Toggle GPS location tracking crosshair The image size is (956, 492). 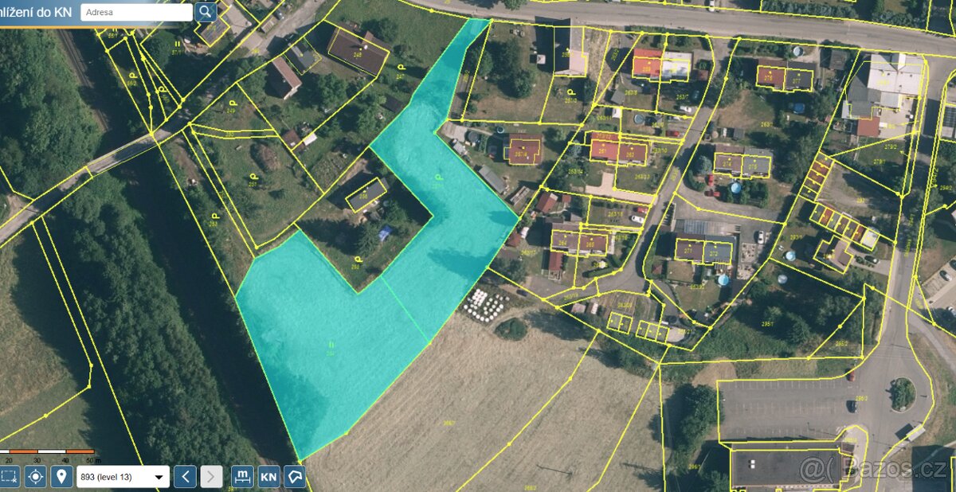pyautogui.click(x=33, y=476)
